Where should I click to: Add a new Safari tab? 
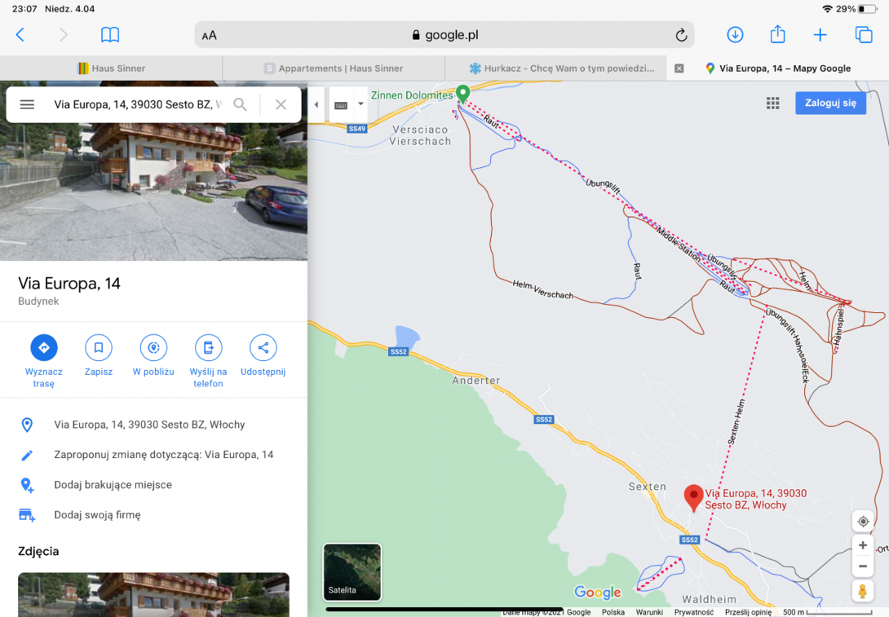[x=820, y=35]
